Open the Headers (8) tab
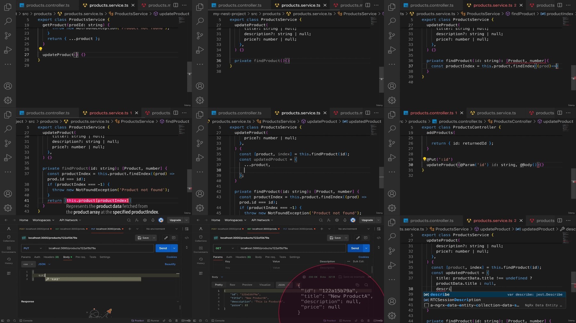Screen dimensions: 576x323 51,257
